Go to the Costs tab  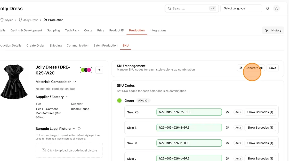88,30
